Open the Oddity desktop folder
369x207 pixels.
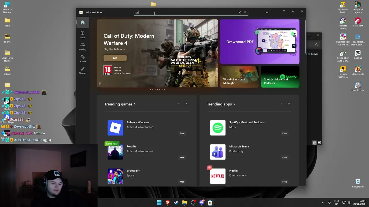(7, 71)
